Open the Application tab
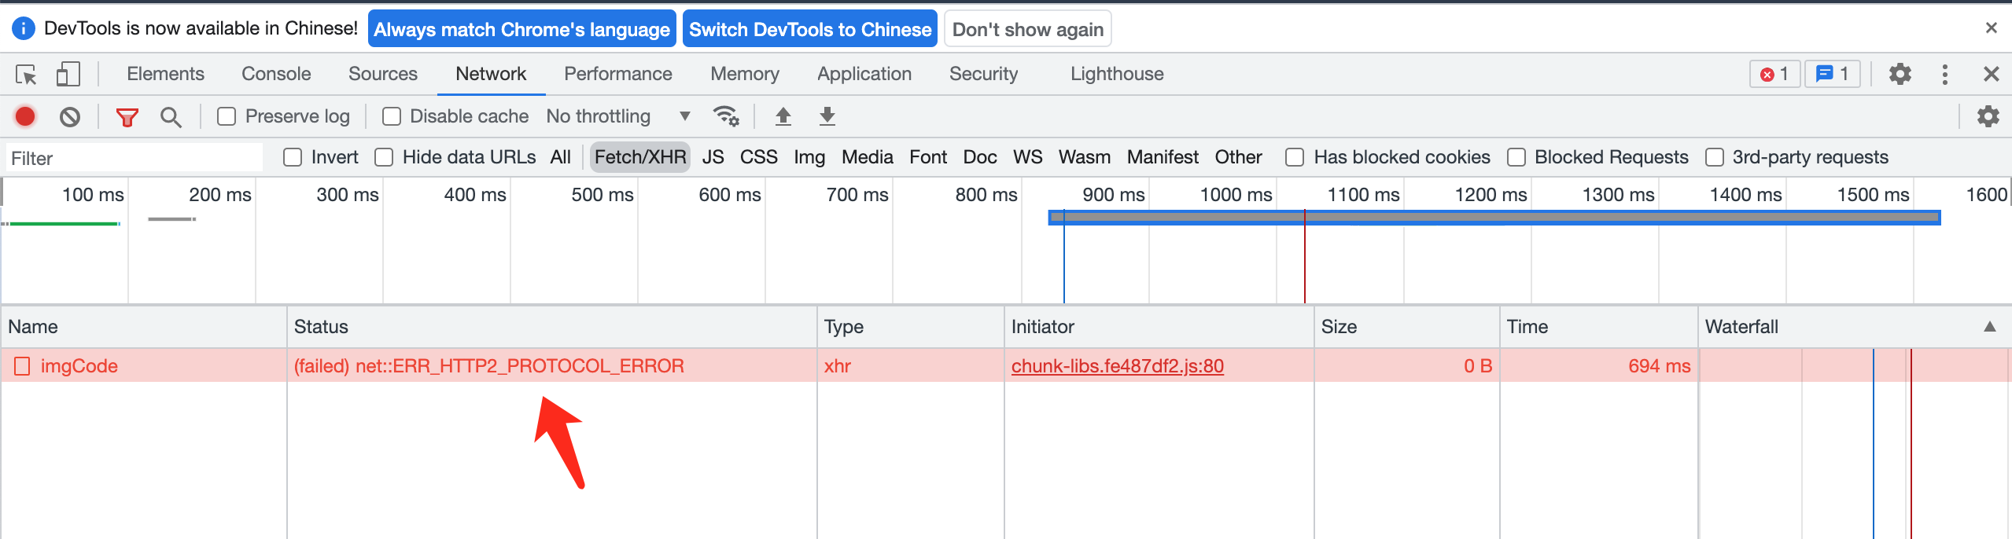 pos(864,74)
